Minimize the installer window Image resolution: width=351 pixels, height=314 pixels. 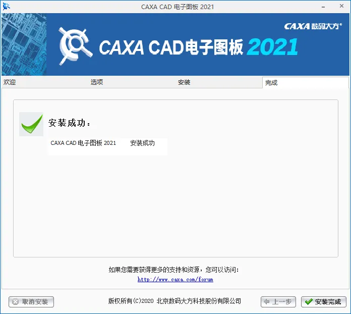323,7
